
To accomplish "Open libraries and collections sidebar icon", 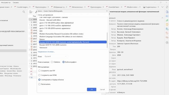I will (x=167, y=29).
